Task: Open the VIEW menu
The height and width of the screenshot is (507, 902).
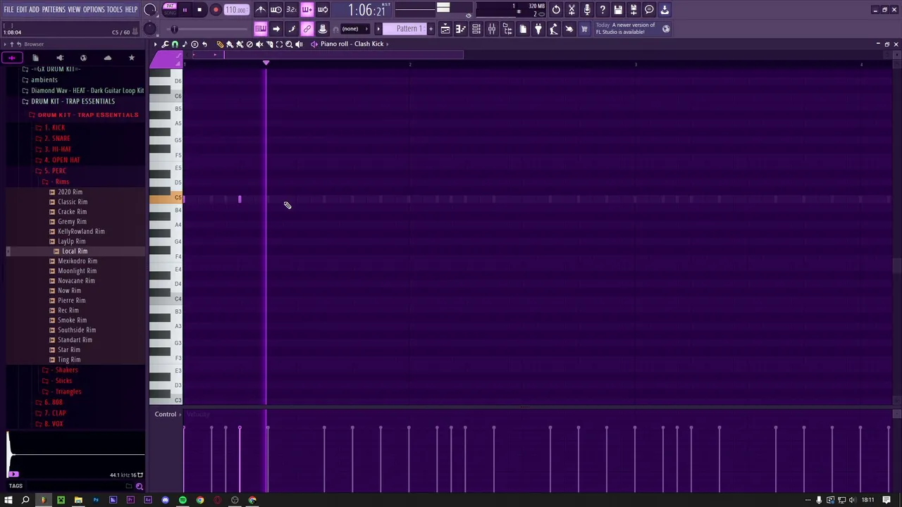Action: pyautogui.click(x=74, y=9)
